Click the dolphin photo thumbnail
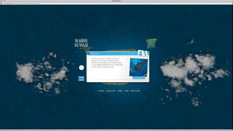The height and width of the screenshot is (131, 233). (138, 67)
